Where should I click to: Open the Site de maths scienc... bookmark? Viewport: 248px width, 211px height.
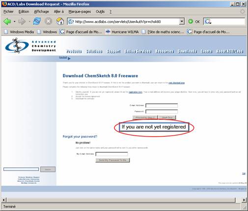163,32
